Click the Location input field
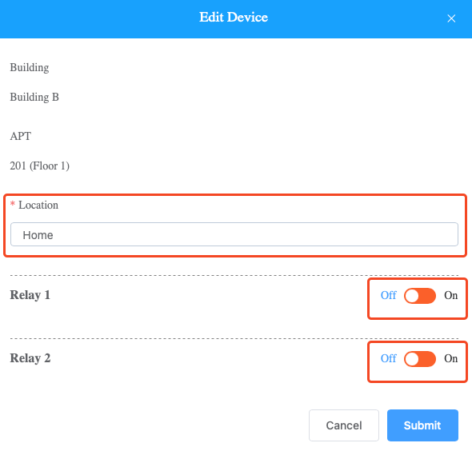Screen dimensions: 472x451 234,234
